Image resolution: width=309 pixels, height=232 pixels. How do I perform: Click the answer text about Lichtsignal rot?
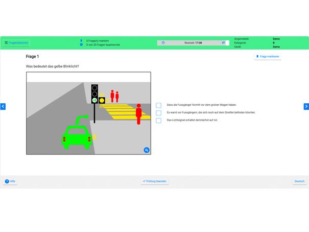192,120
